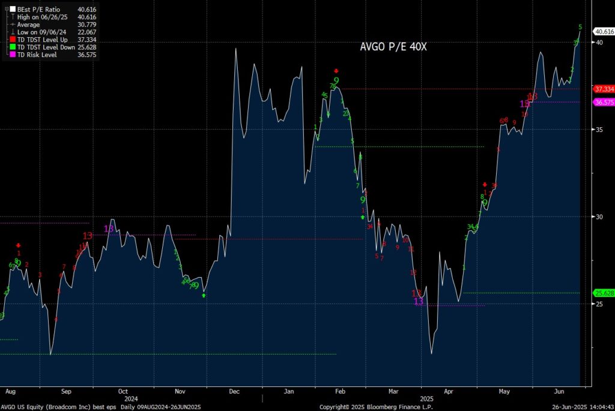Click the green TD TDST Level Down swatch
This screenshot has height=411, width=615.
point(13,47)
